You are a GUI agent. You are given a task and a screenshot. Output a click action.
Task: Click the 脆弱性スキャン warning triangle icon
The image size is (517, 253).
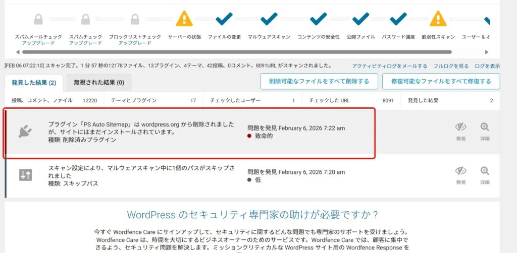(438, 19)
